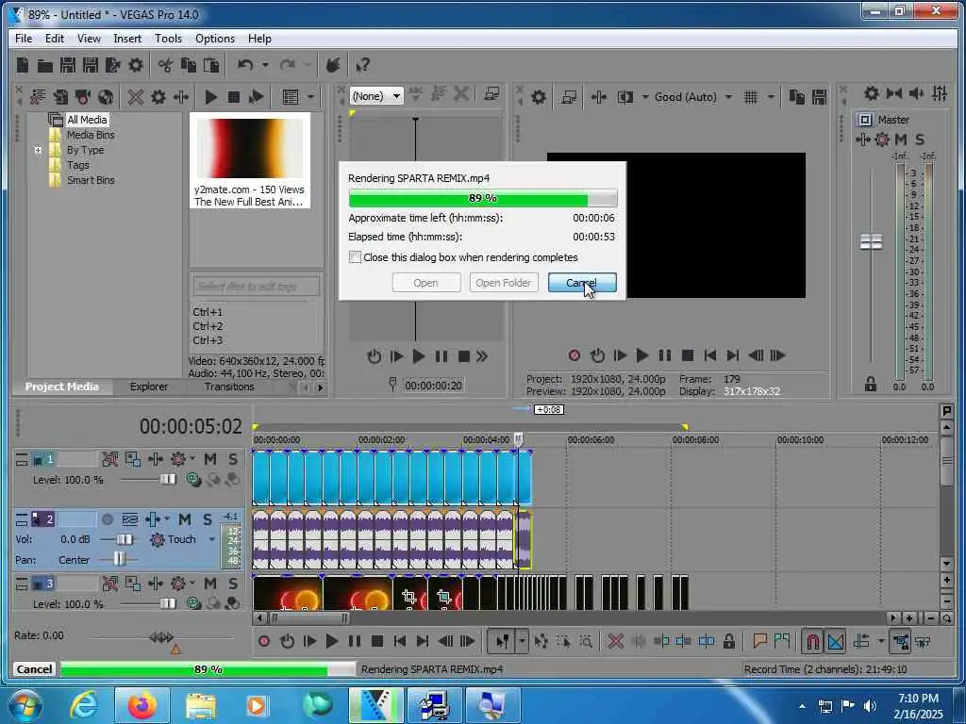Open the Tools menu

[x=168, y=38]
